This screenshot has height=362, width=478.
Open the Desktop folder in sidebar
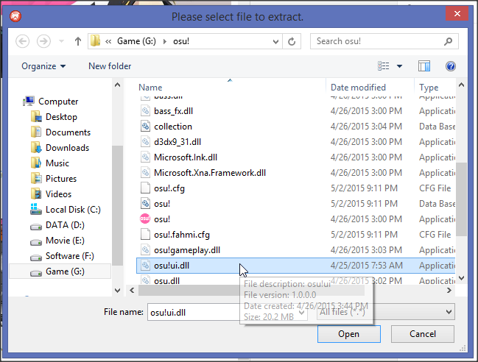(x=61, y=117)
